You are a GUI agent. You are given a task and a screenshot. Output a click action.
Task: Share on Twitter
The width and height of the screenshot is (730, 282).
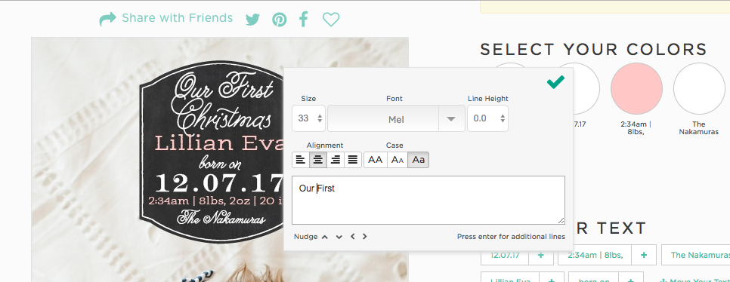tap(252, 20)
